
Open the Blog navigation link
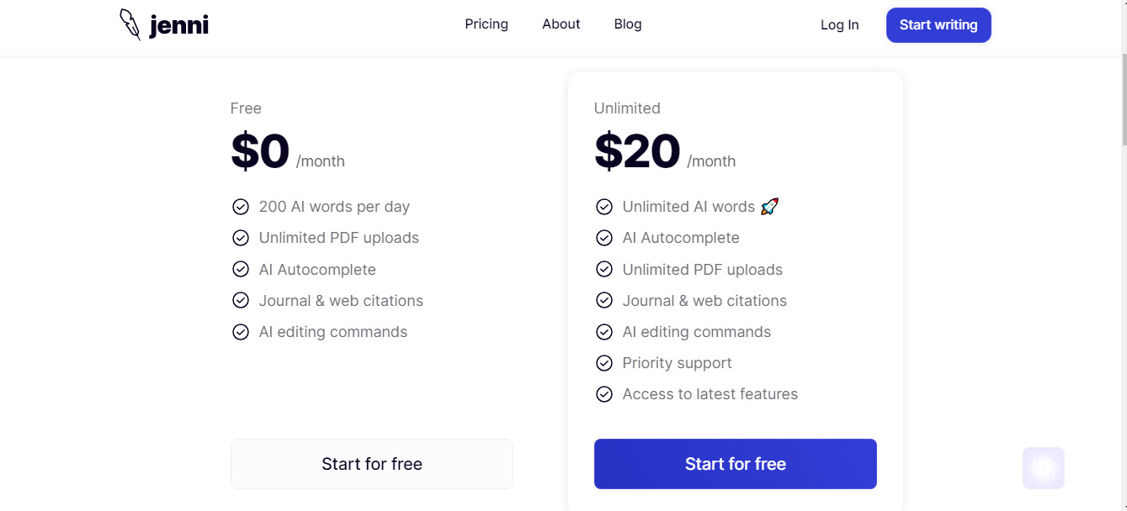(628, 24)
